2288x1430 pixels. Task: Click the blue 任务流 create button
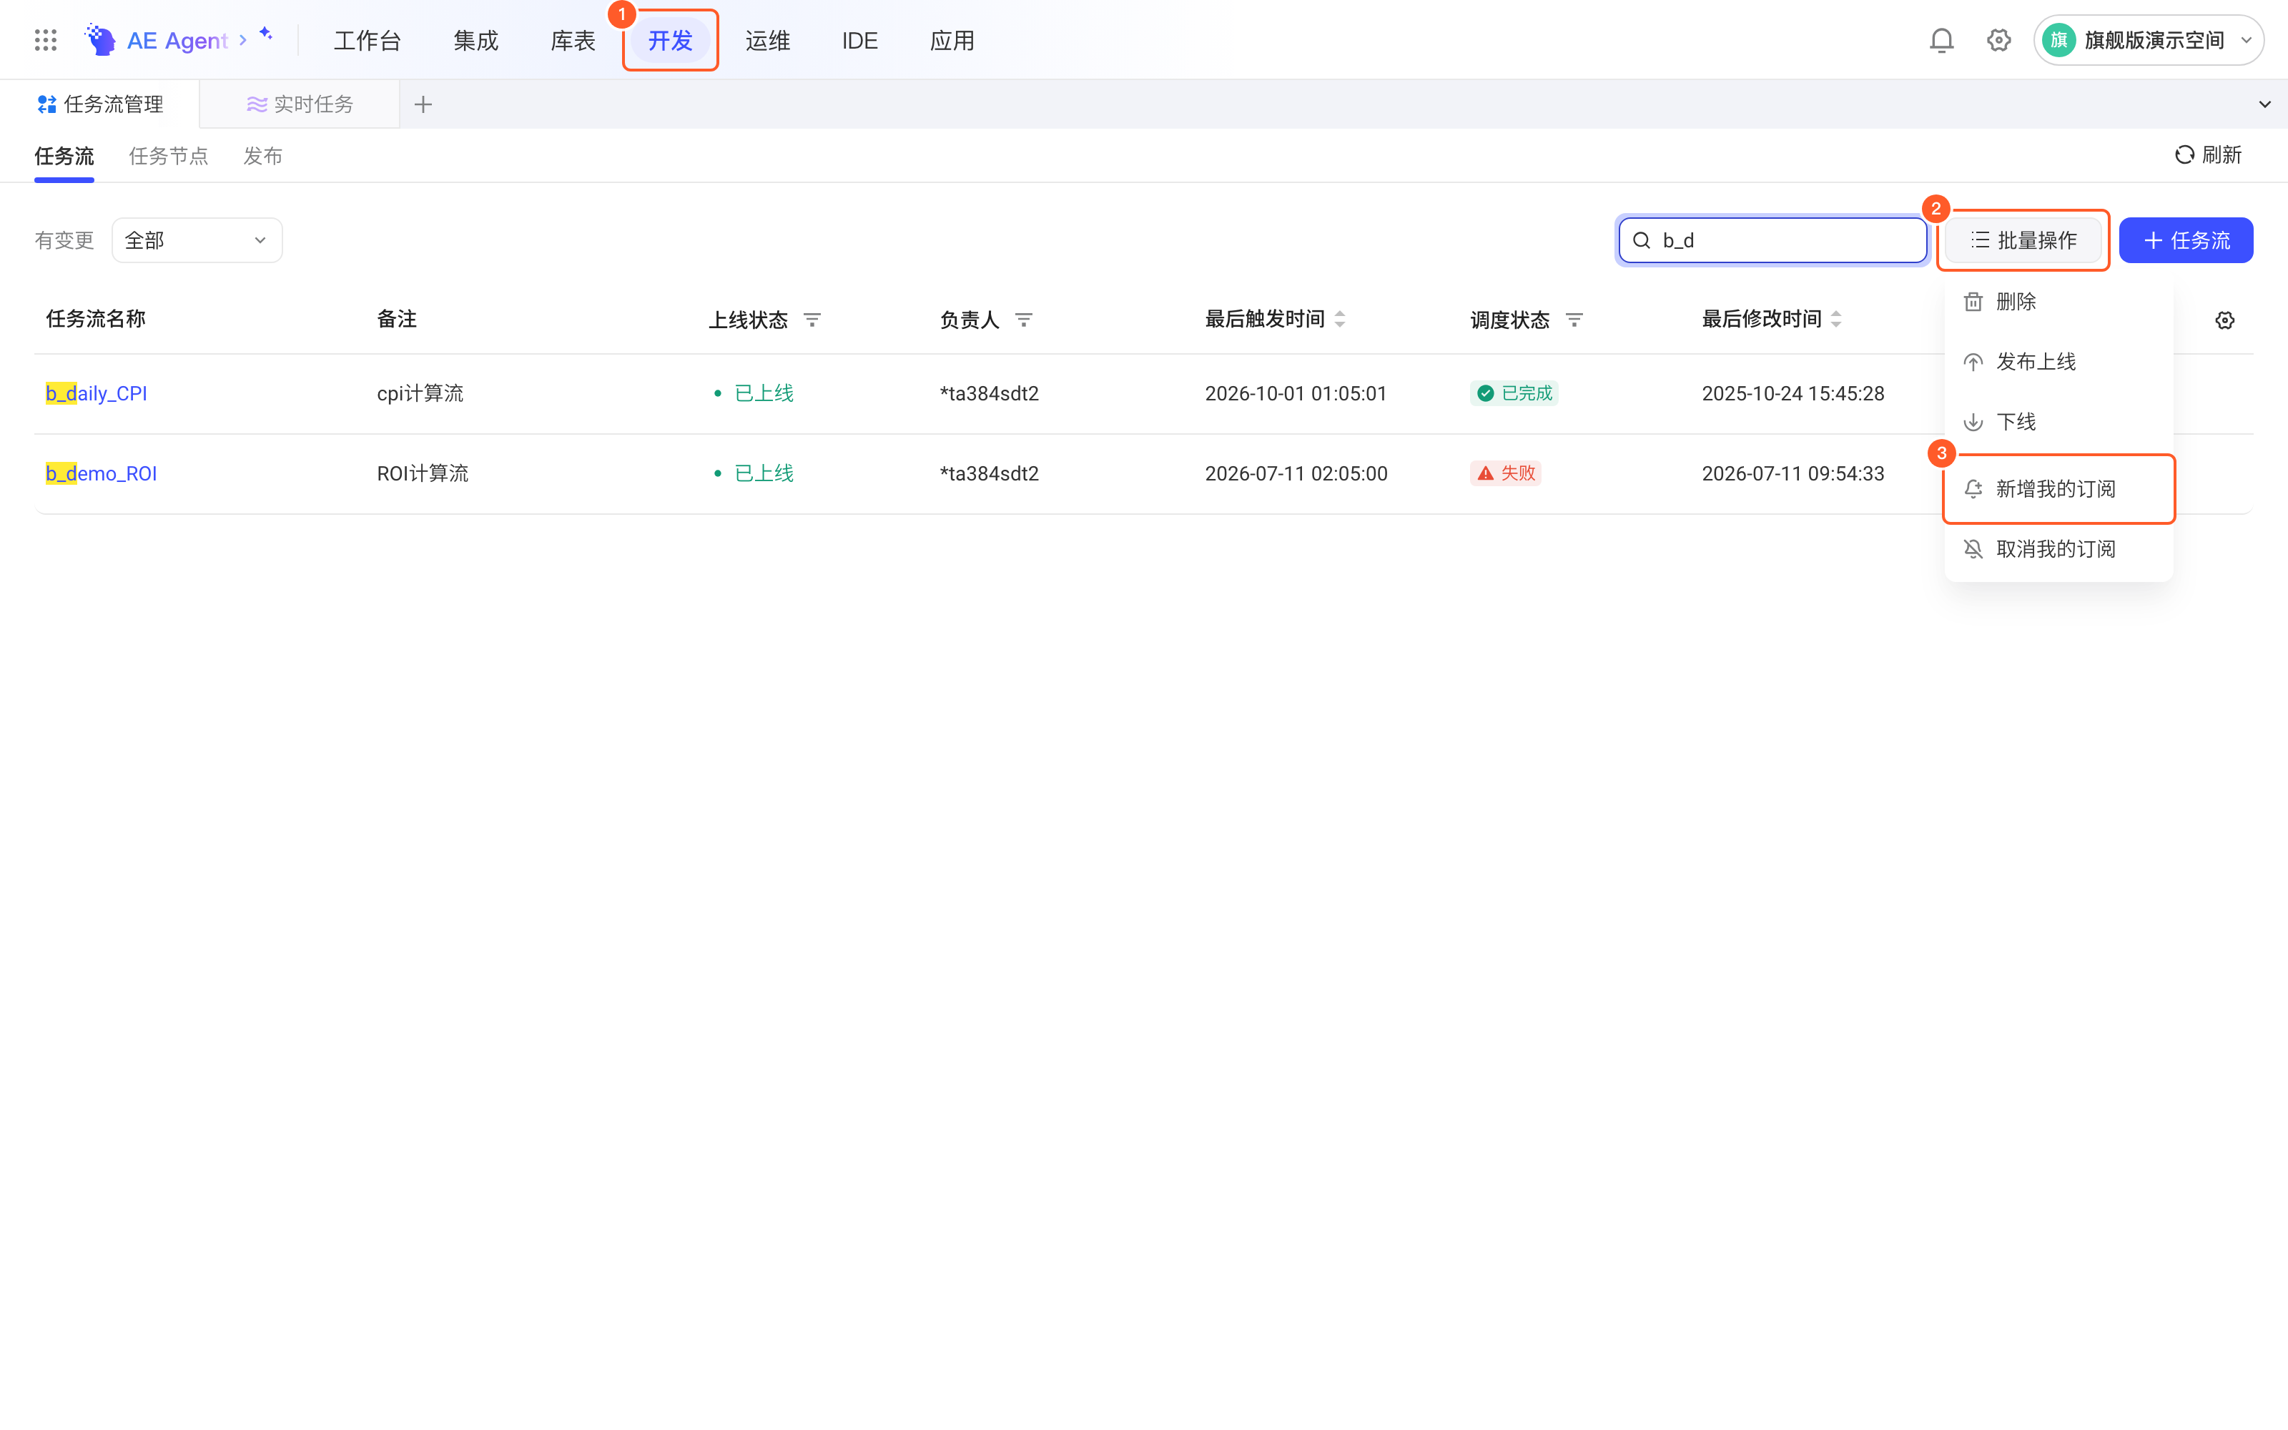[x=2186, y=240]
